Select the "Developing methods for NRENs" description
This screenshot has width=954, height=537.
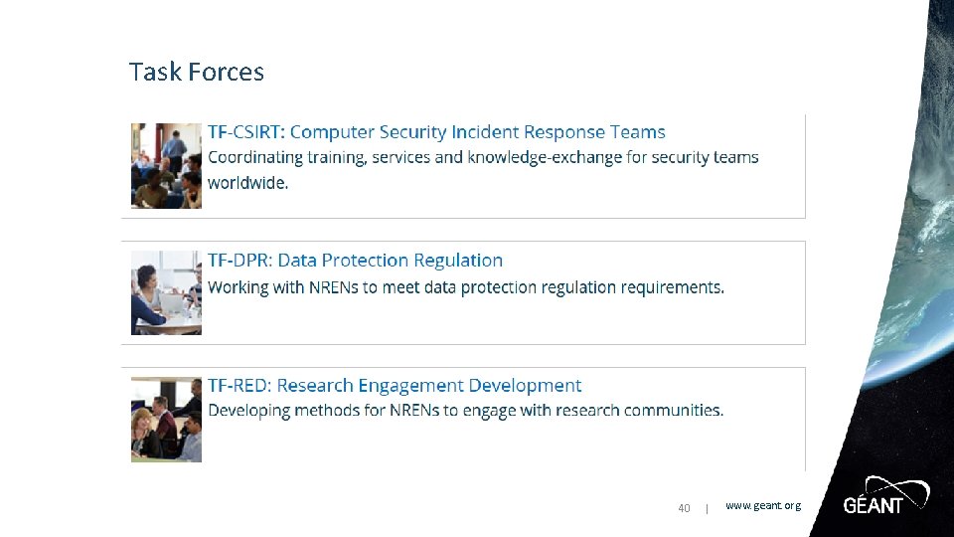coord(465,411)
